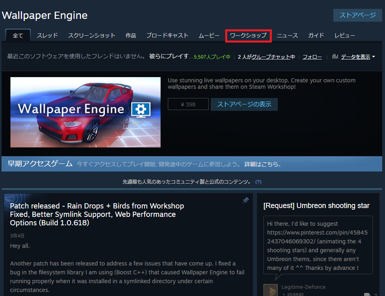The image size is (385, 296).
Task: Click the bar chart stats icon
Action: pos(335,57)
